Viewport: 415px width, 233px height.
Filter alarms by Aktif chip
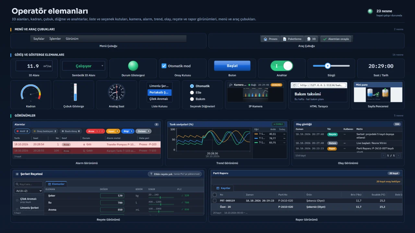click(x=22, y=131)
